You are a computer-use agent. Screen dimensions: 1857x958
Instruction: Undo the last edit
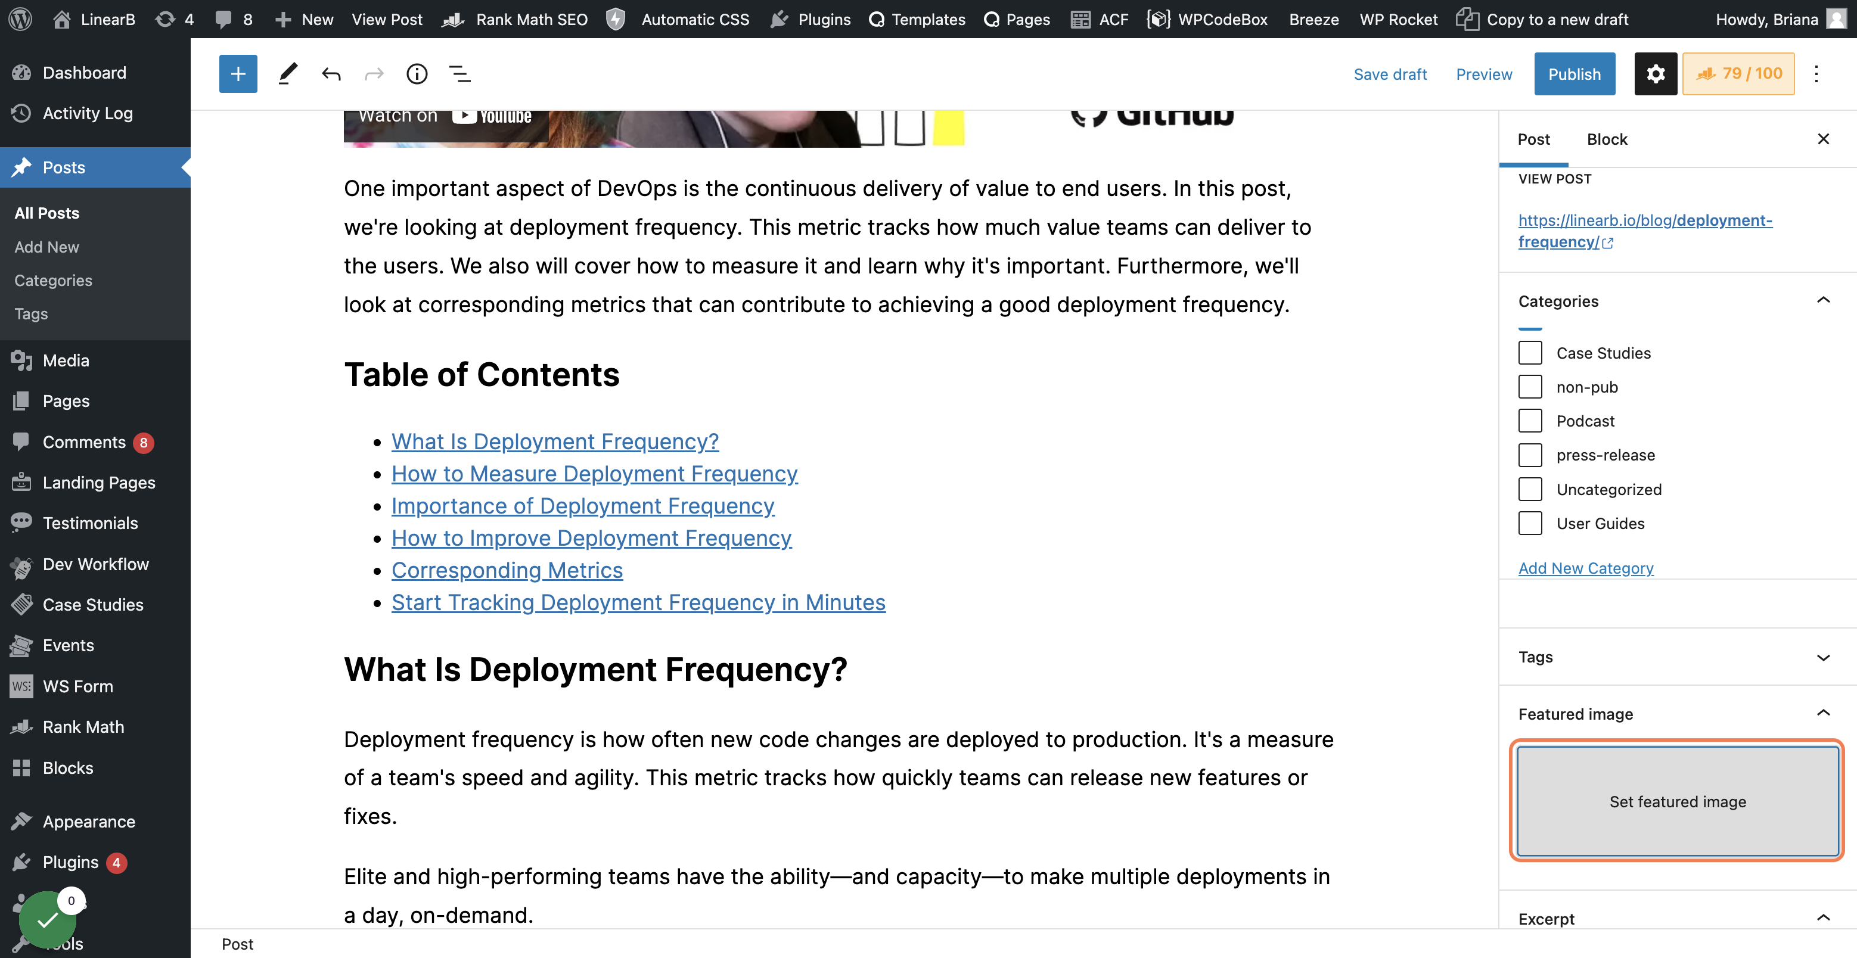[x=331, y=73]
